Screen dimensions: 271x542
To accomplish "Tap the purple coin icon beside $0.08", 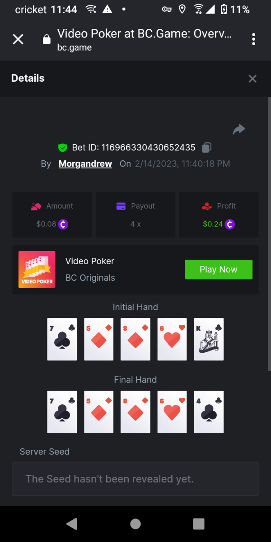I will pyautogui.click(x=63, y=224).
